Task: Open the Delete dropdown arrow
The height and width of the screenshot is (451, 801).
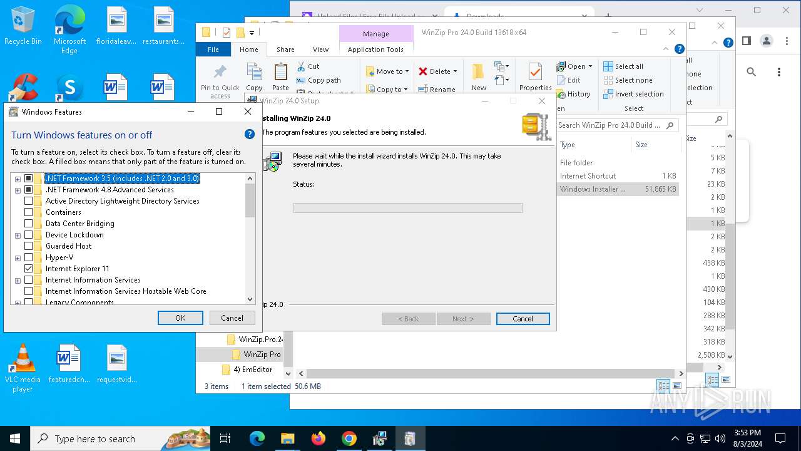Action: 455,71
